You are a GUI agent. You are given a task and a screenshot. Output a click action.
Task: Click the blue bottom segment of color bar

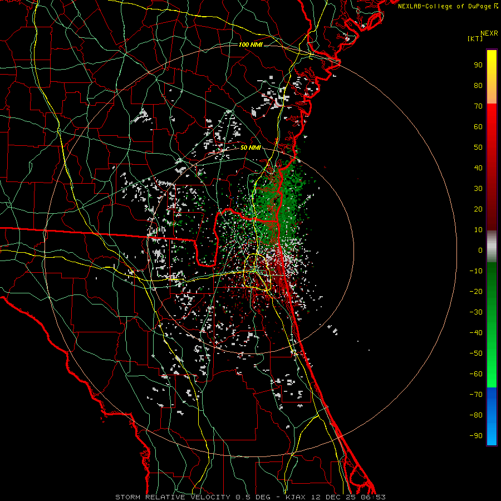click(x=492, y=416)
